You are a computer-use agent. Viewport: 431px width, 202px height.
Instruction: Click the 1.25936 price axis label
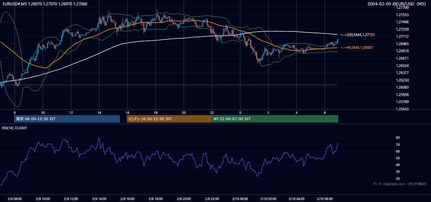(x=403, y=95)
